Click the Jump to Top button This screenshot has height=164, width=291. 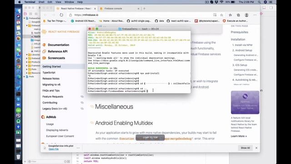[x=150, y=138]
